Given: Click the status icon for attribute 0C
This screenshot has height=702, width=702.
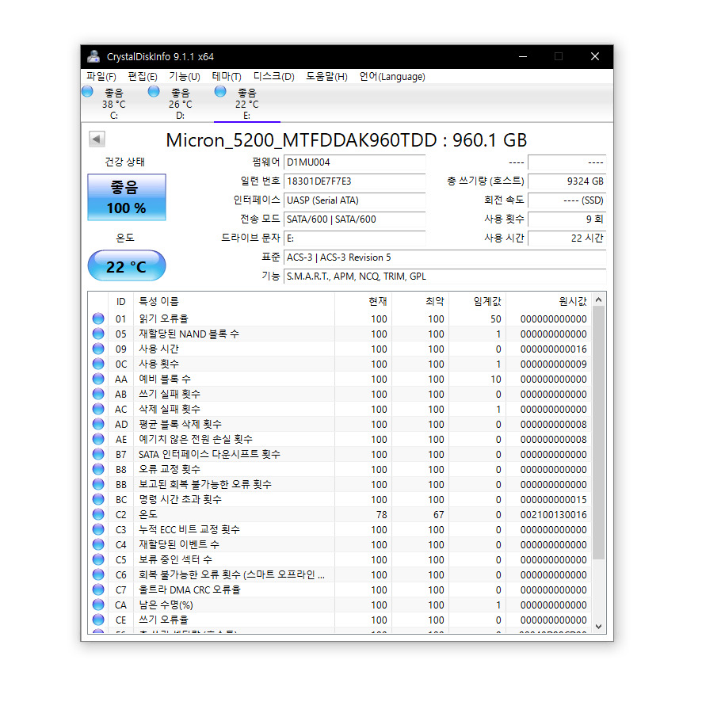Looking at the screenshot, I should (98, 364).
